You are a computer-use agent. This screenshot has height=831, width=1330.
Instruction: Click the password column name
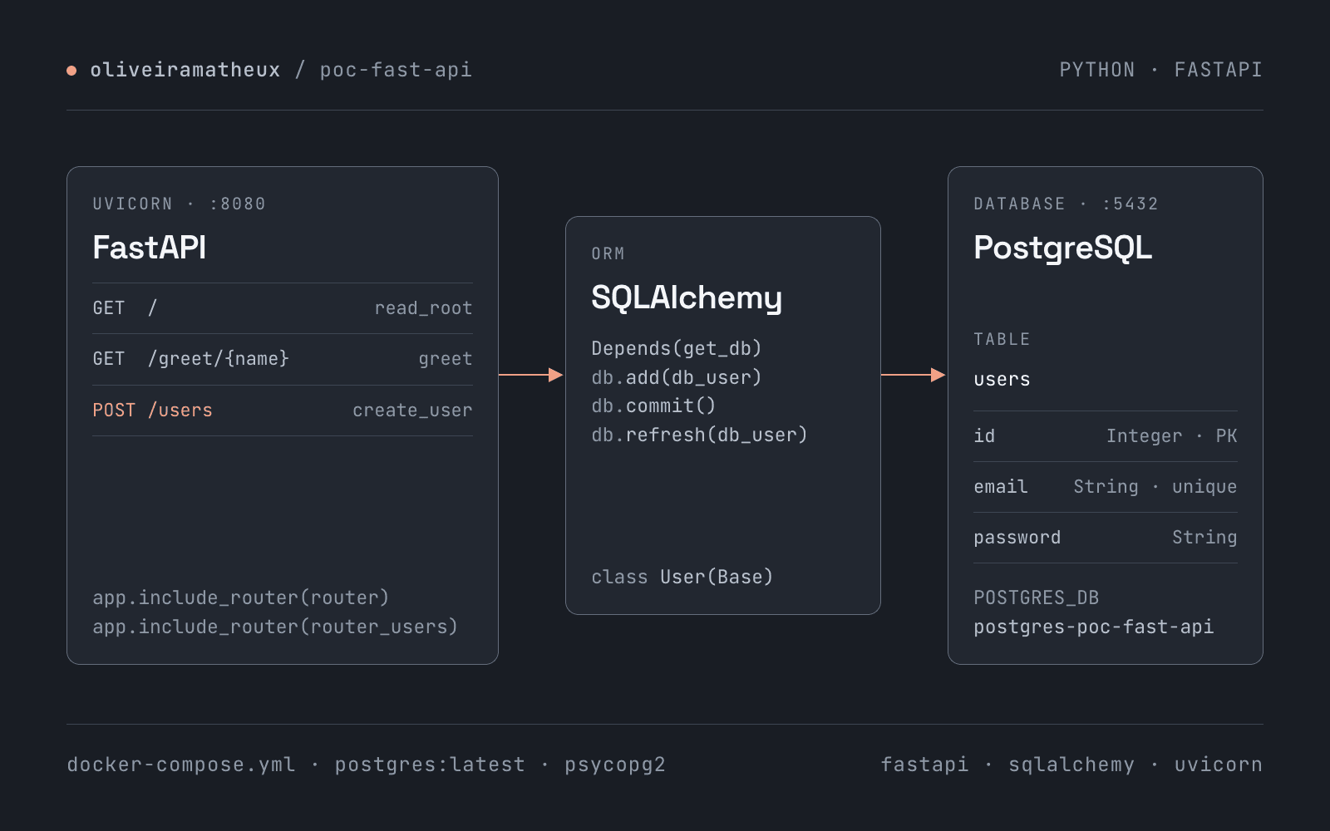coord(1017,538)
